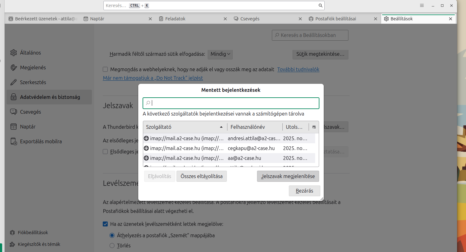
Task: Select the globe icon of aa@a2-case.hu row
Action: (x=146, y=158)
